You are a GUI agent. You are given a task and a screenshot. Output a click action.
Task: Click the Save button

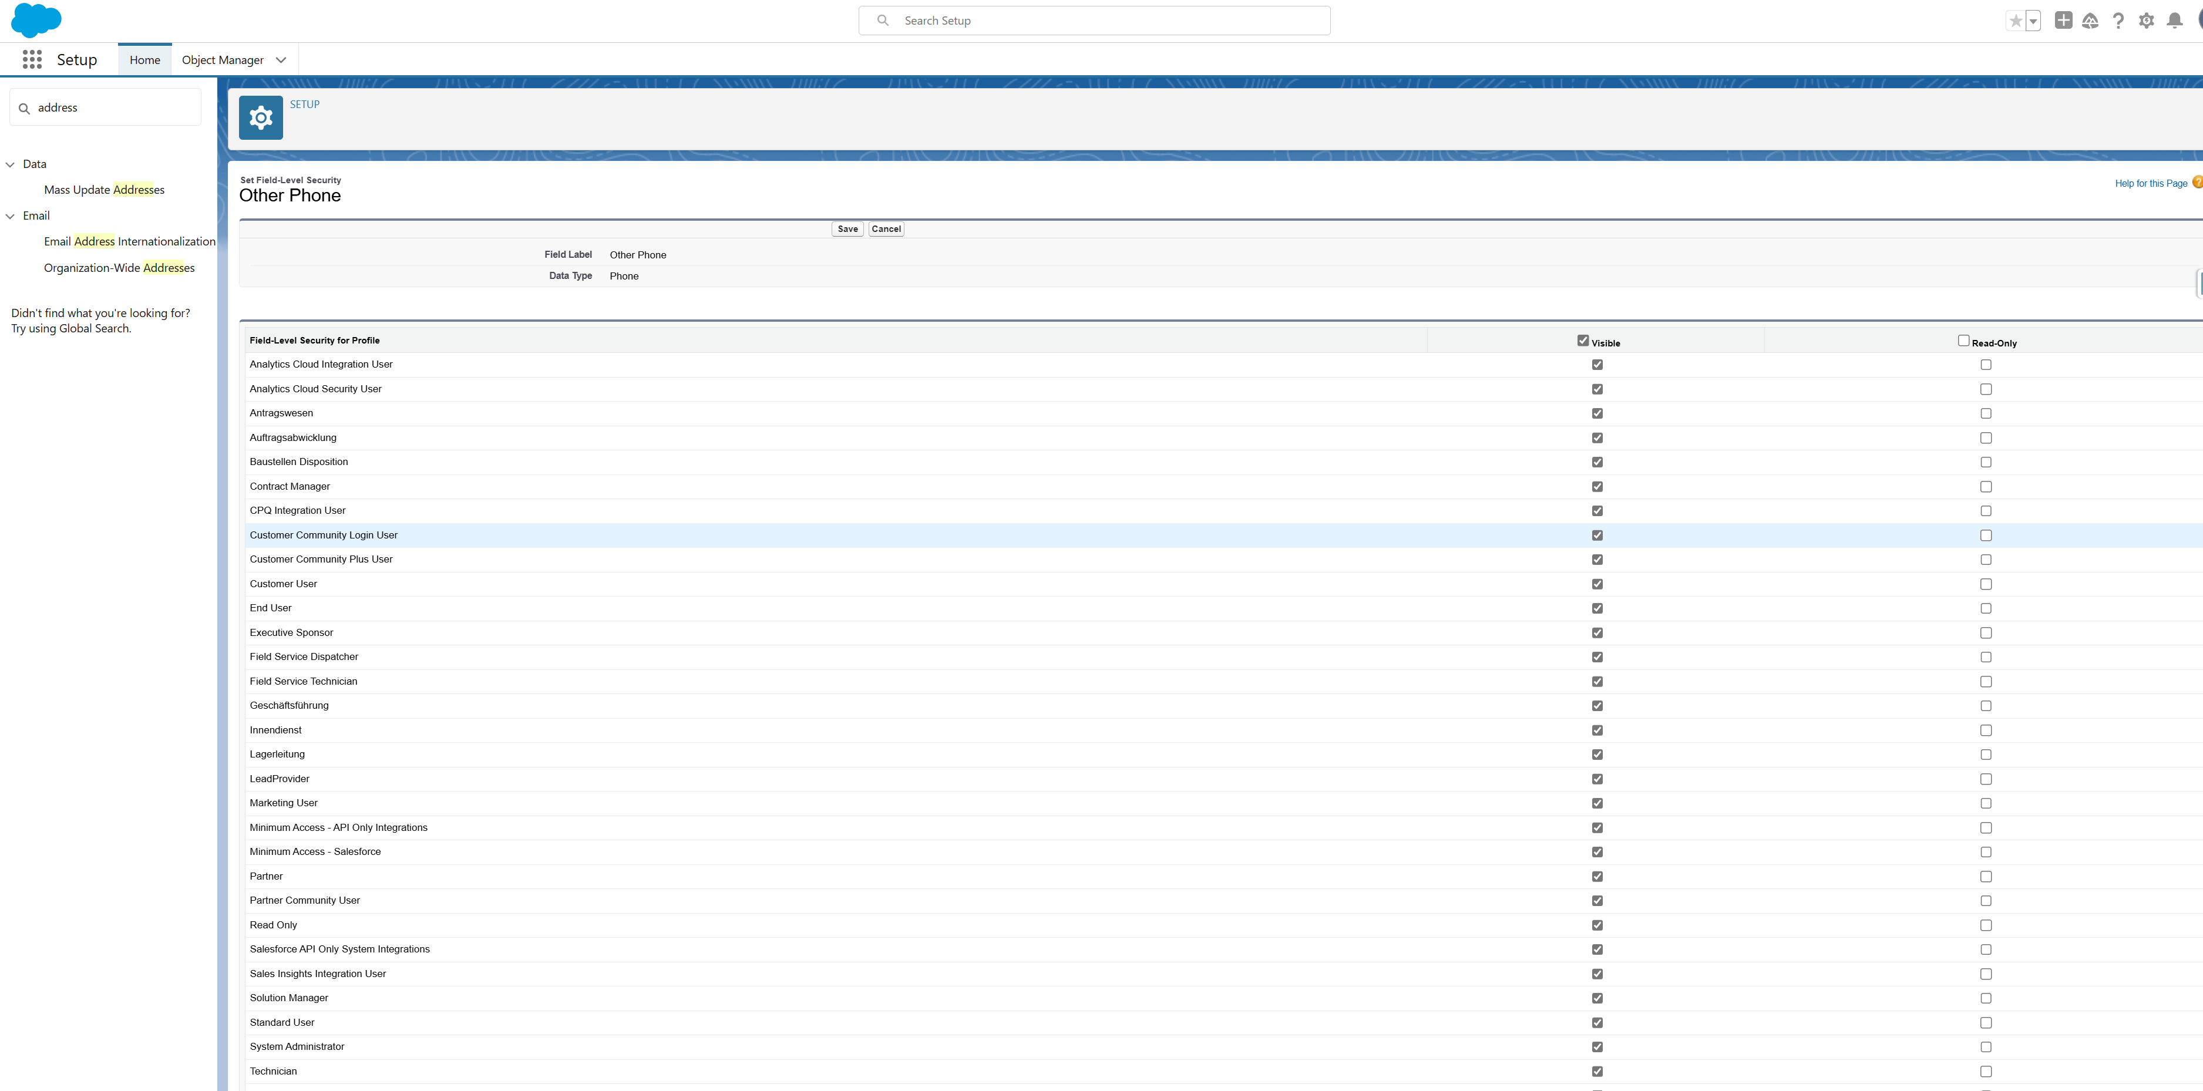click(x=847, y=229)
